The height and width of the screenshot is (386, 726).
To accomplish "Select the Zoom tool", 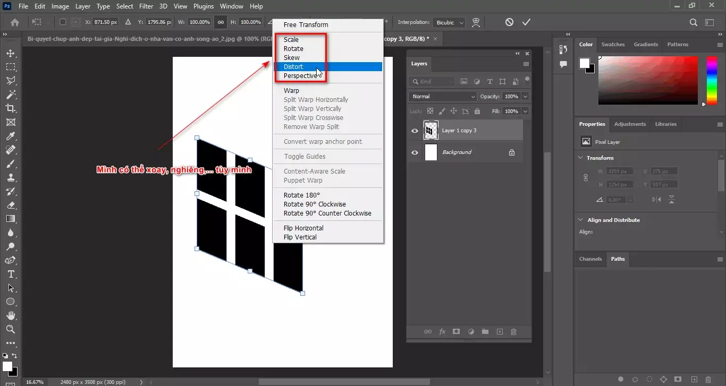I will [x=11, y=329].
